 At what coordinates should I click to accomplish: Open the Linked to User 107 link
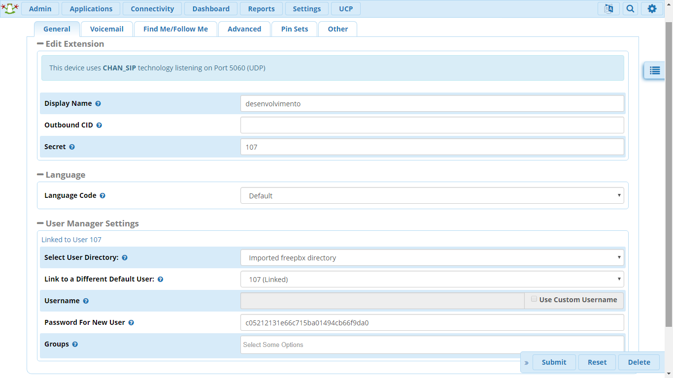click(x=71, y=240)
